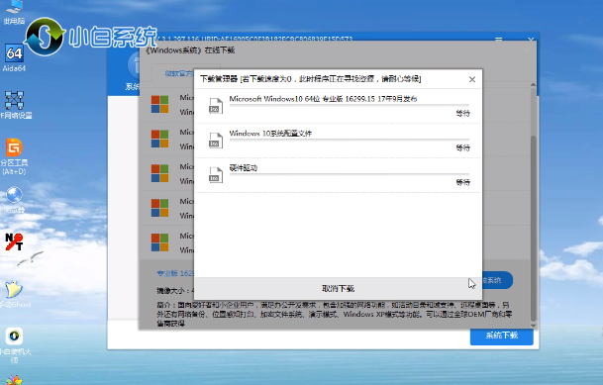Click the This PC desktop icon

14,12
